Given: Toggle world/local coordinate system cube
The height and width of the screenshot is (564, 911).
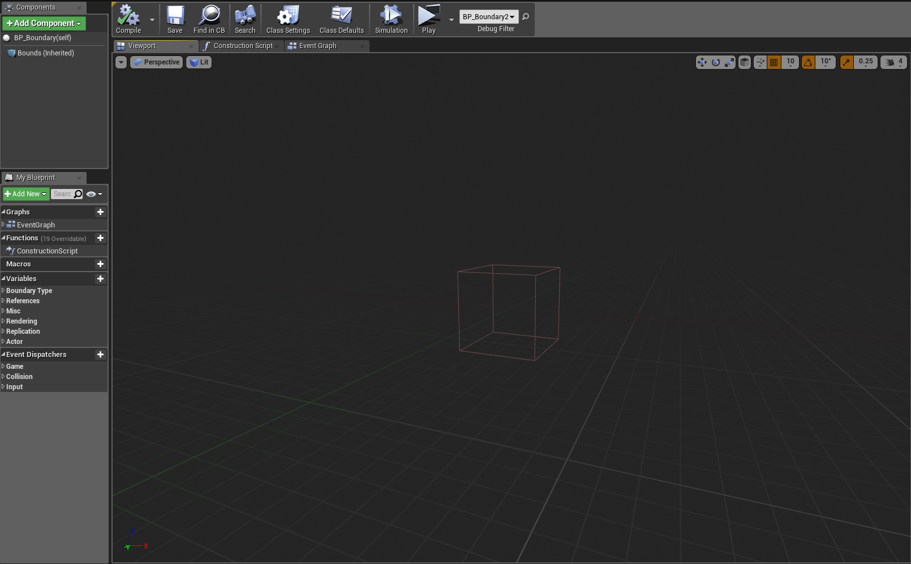Looking at the screenshot, I should click(x=745, y=62).
